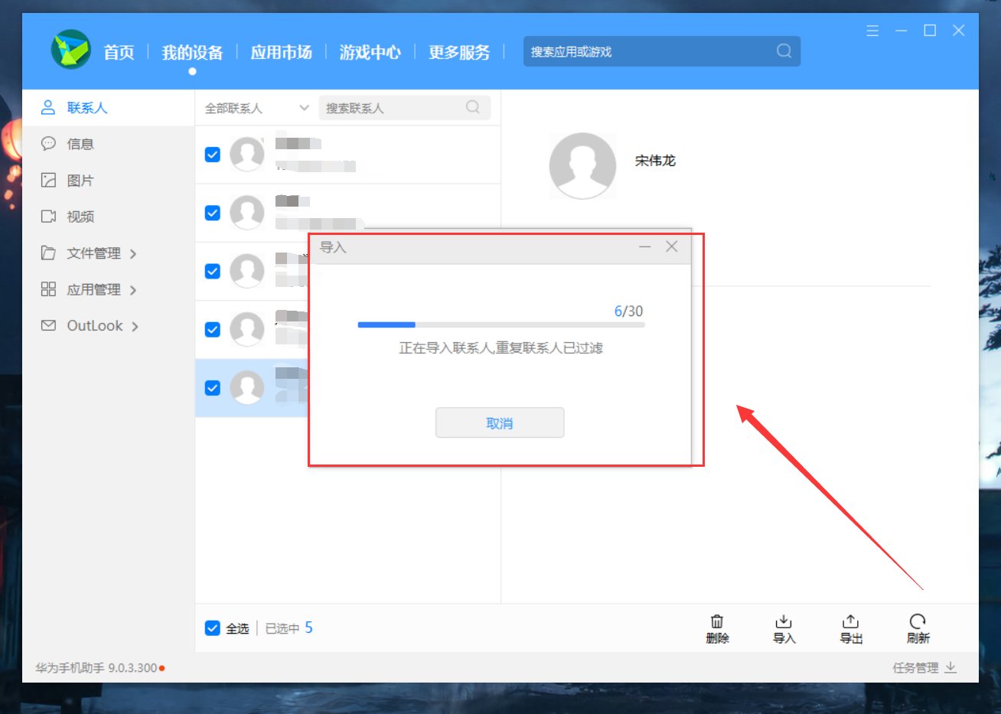This screenshot has height=714, width=1001.
Task: Toggle the 全选 select-all checkbox
Action: (212, 628)
